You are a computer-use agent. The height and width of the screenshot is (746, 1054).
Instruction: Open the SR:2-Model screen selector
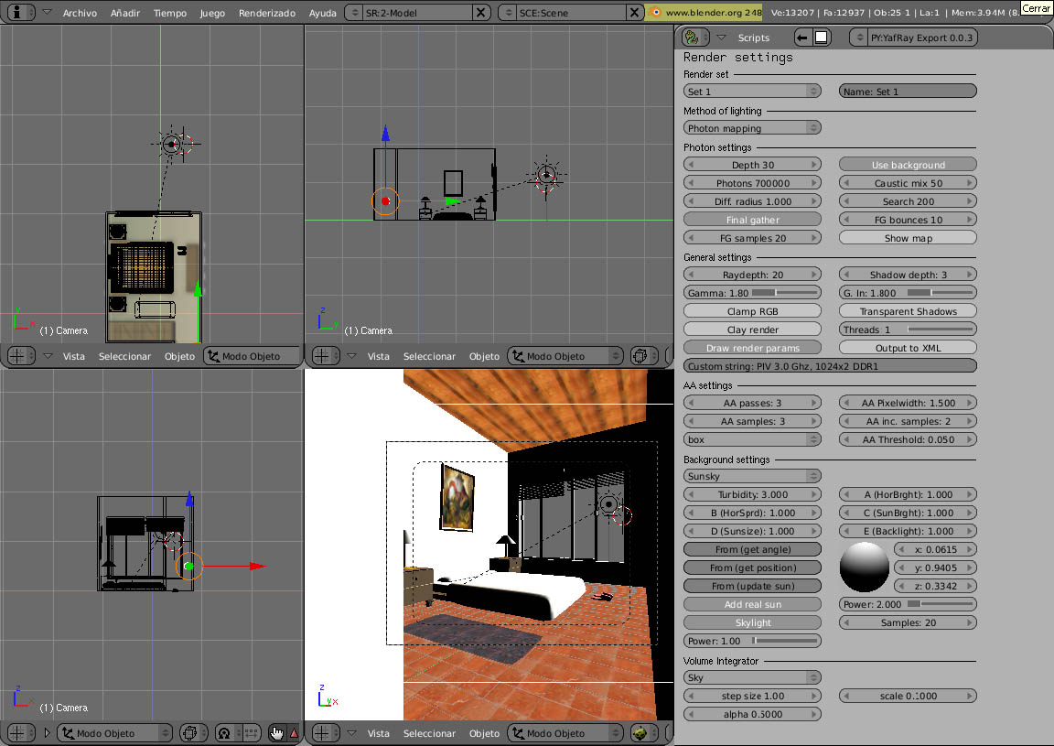coord(408,12)
